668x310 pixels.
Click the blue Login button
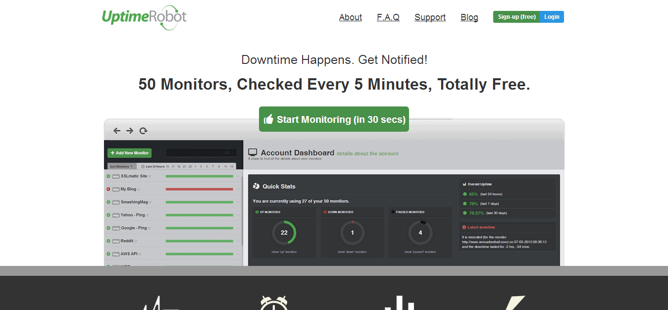[552, 17]
